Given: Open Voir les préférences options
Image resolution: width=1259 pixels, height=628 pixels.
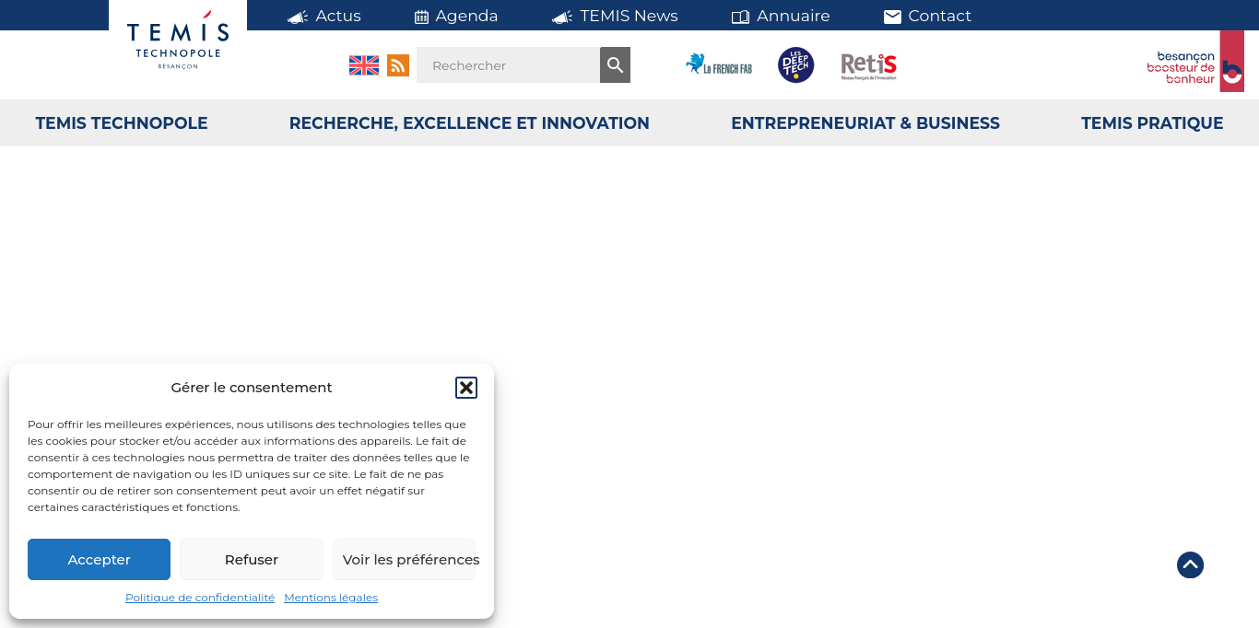Looking at the screenshot, I should point(410,560).
